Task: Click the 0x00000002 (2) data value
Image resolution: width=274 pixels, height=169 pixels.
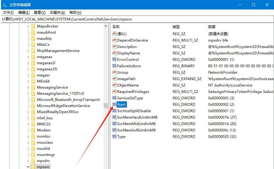Action: pyautogui.click(x=221, y=104)
